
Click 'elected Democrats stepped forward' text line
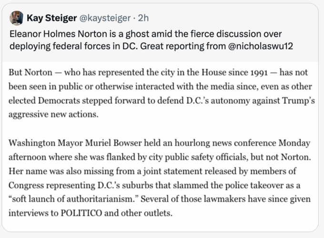pos(162,101)
